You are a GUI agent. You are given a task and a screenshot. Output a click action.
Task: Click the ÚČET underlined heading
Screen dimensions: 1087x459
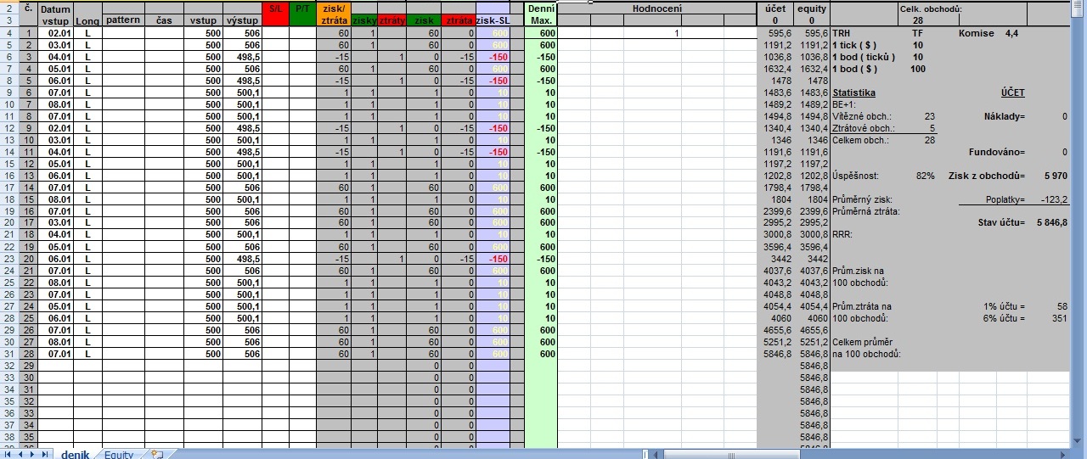[1012, 92]
